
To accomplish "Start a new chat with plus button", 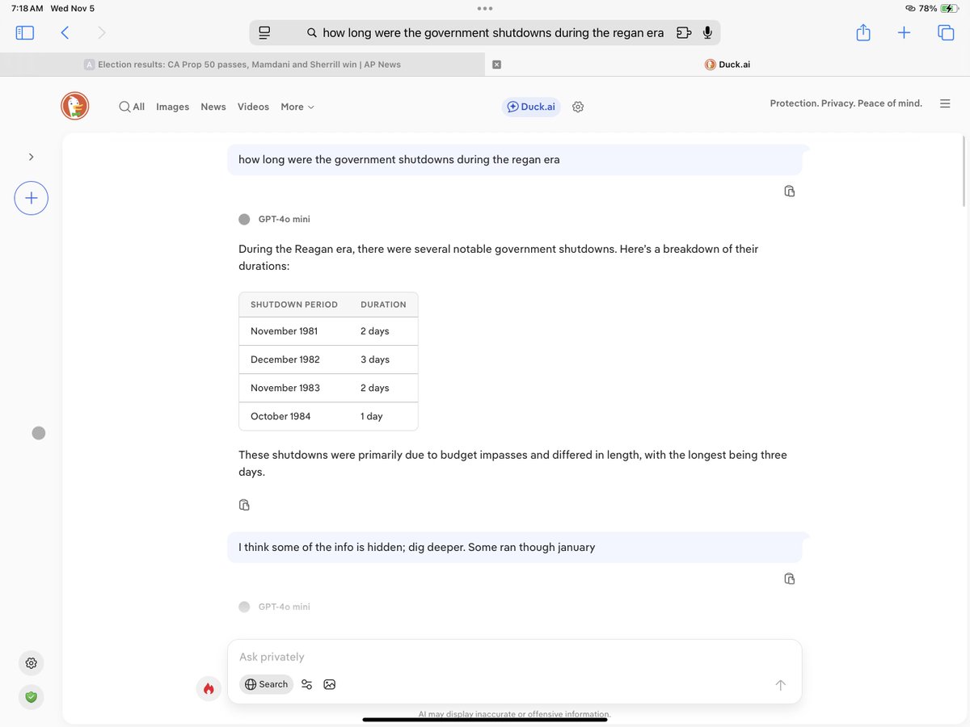I will [31, 198].
